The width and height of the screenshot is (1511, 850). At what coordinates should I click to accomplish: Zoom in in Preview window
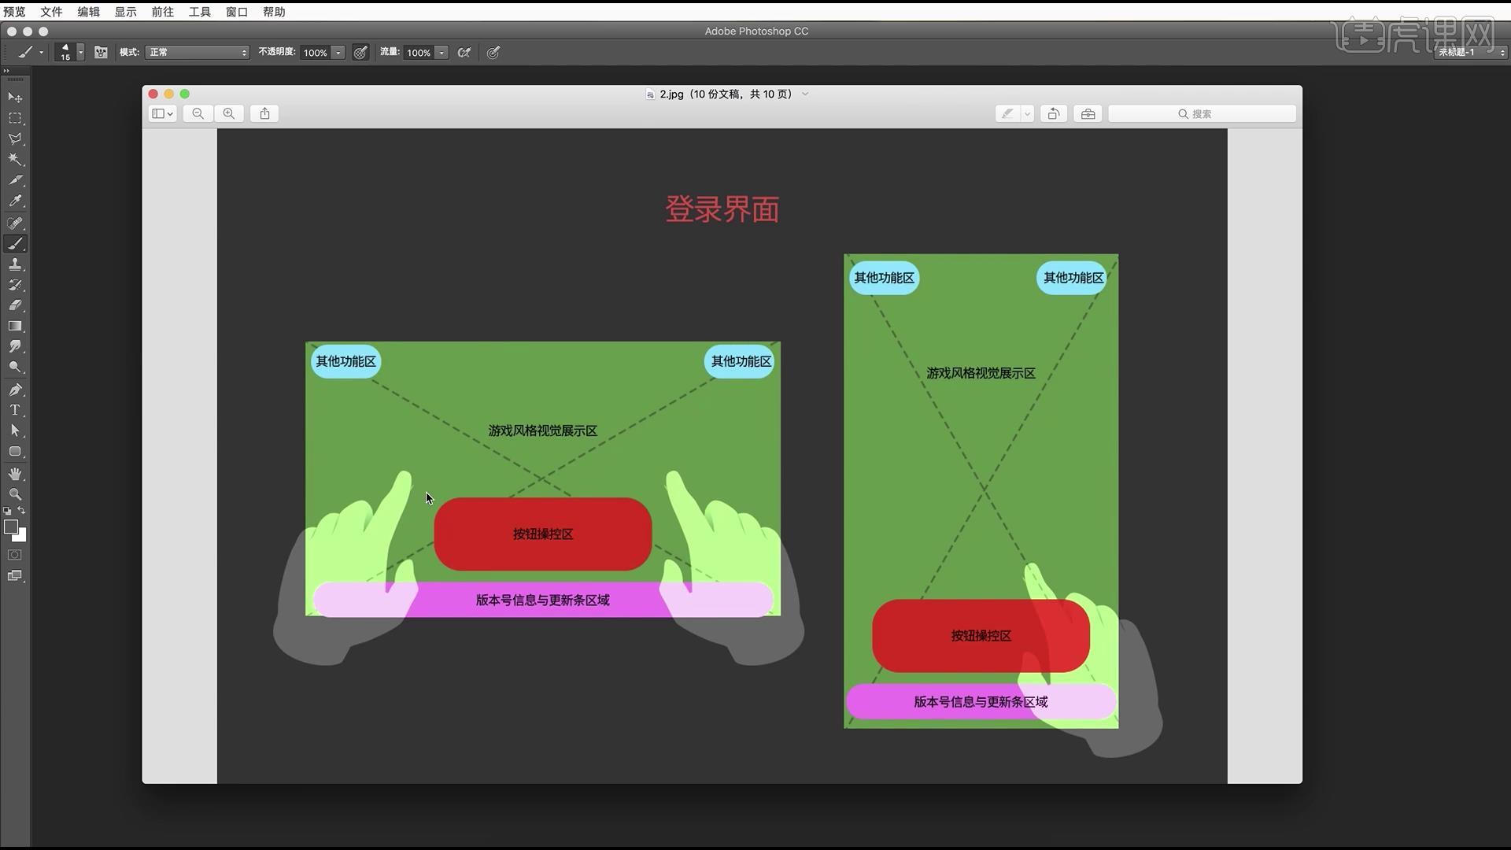coord(229,114)
